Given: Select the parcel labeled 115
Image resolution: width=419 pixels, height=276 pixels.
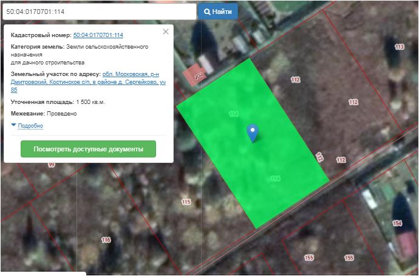Looking at the screenshot, I should pos(186,201).
